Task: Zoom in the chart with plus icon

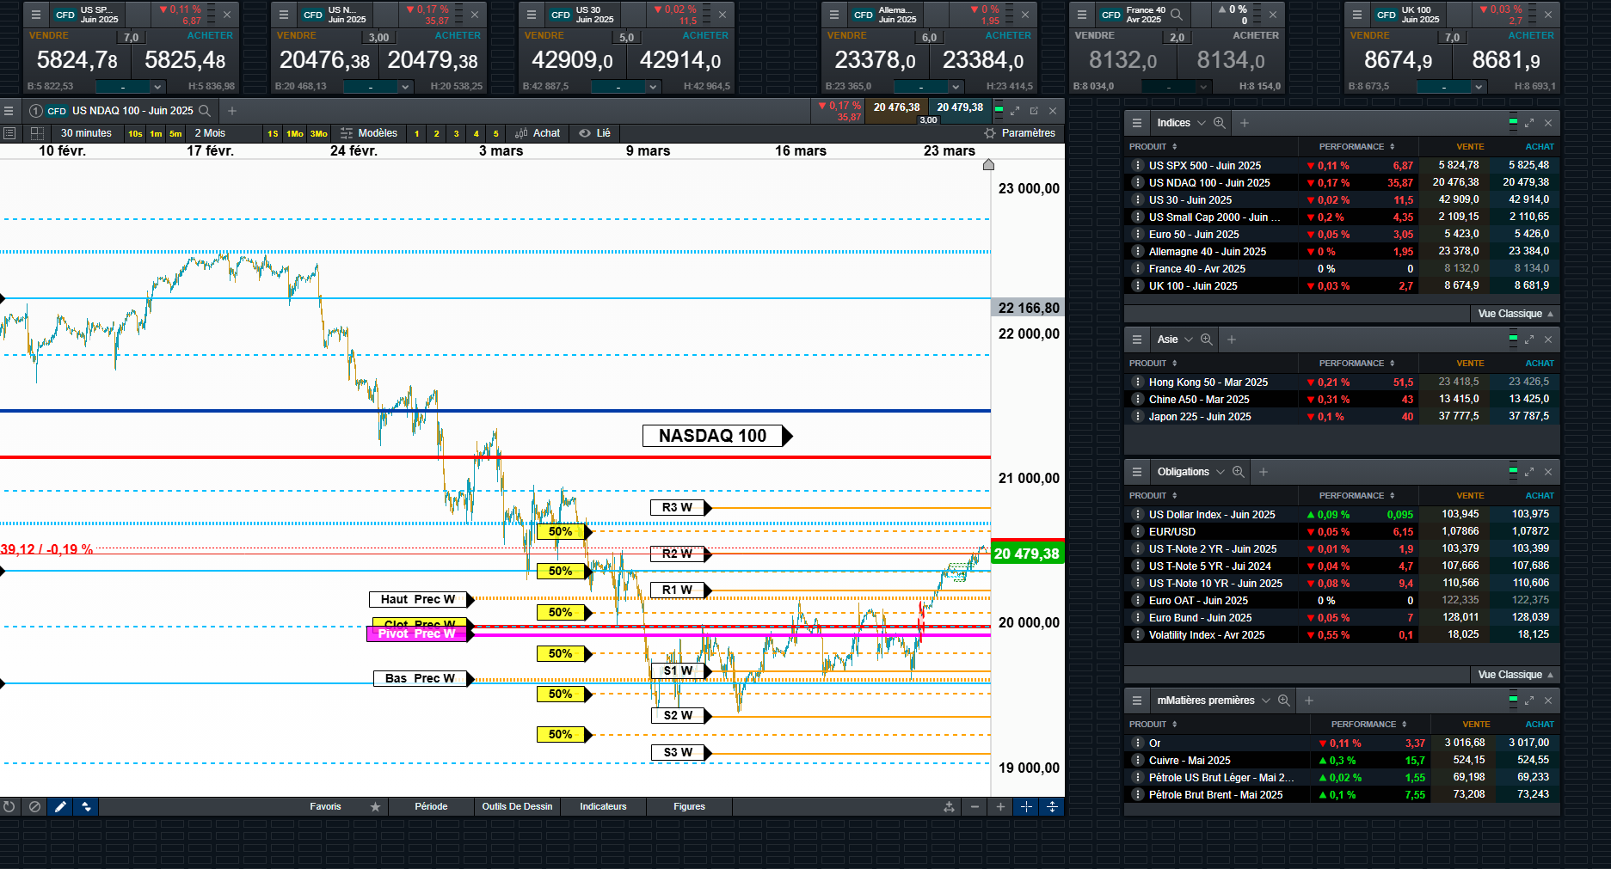Action: pyautogui.click(x=1000, y=806)
